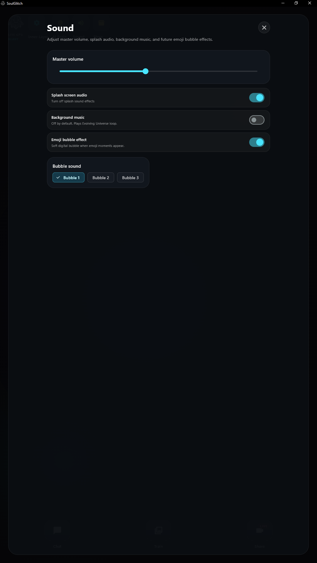Image resolution: width=317 pixels, height=563 pixels.
Task: Click the "Bubble sound" label
Action: [67, 166]
